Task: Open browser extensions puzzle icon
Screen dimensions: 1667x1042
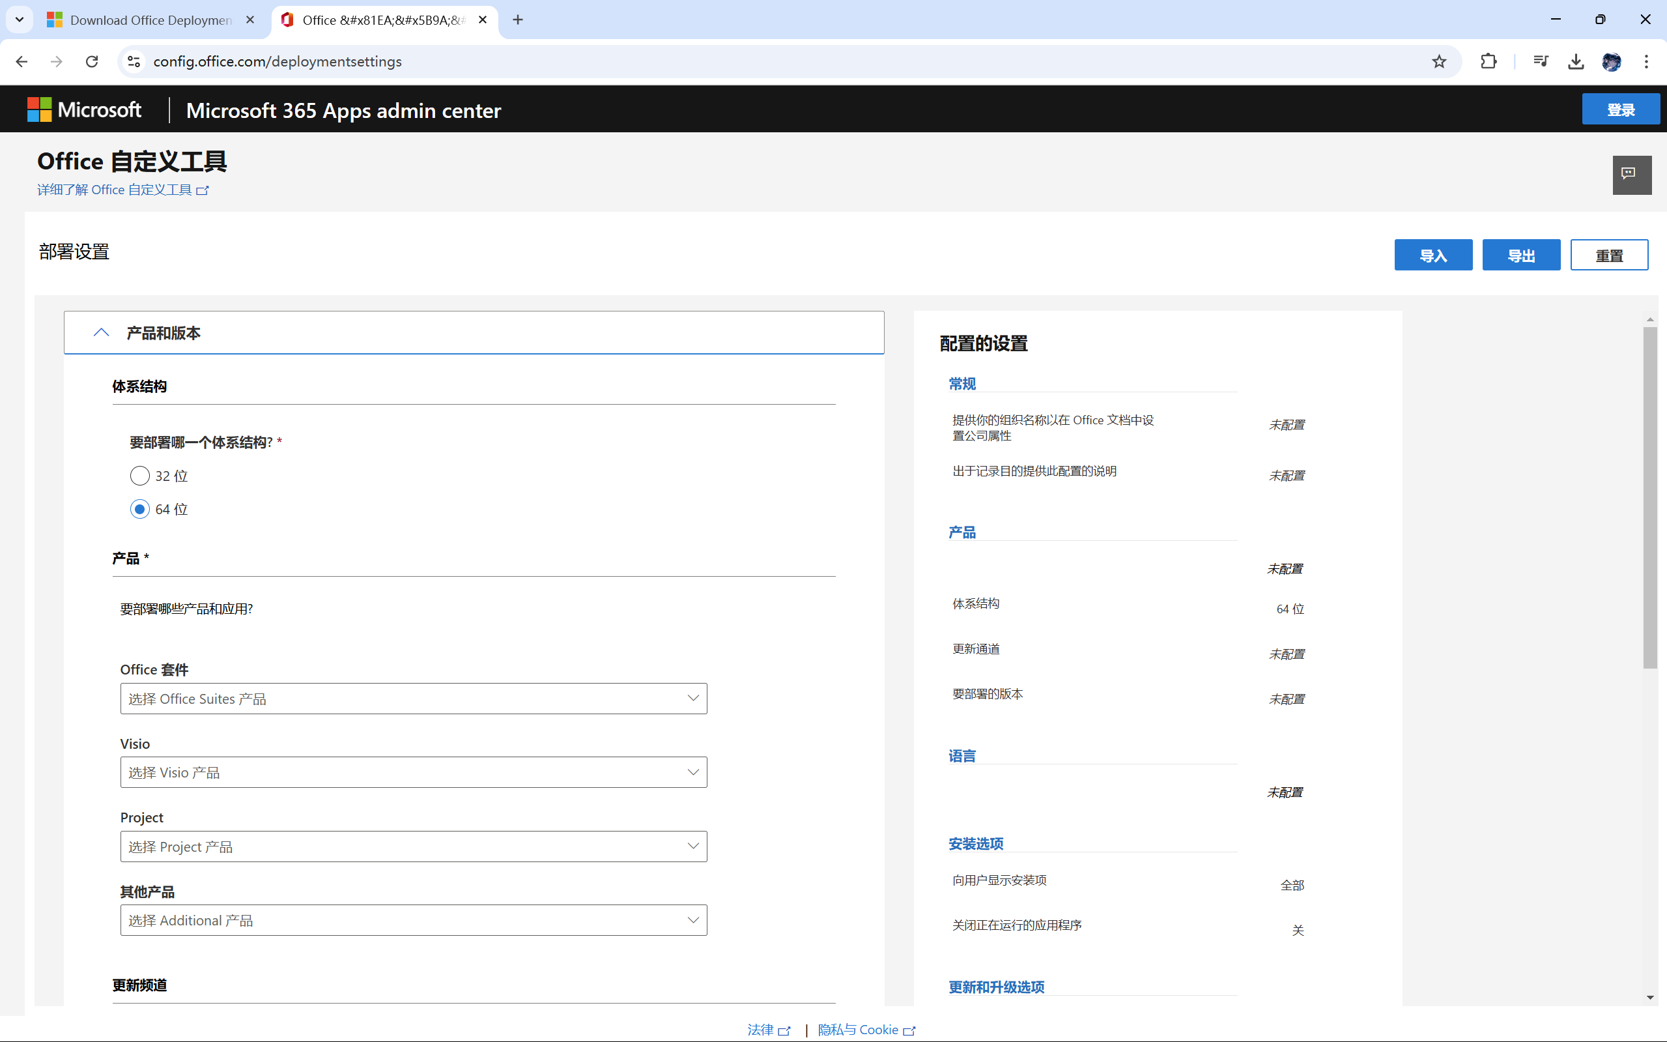Action: (1489, 61)
